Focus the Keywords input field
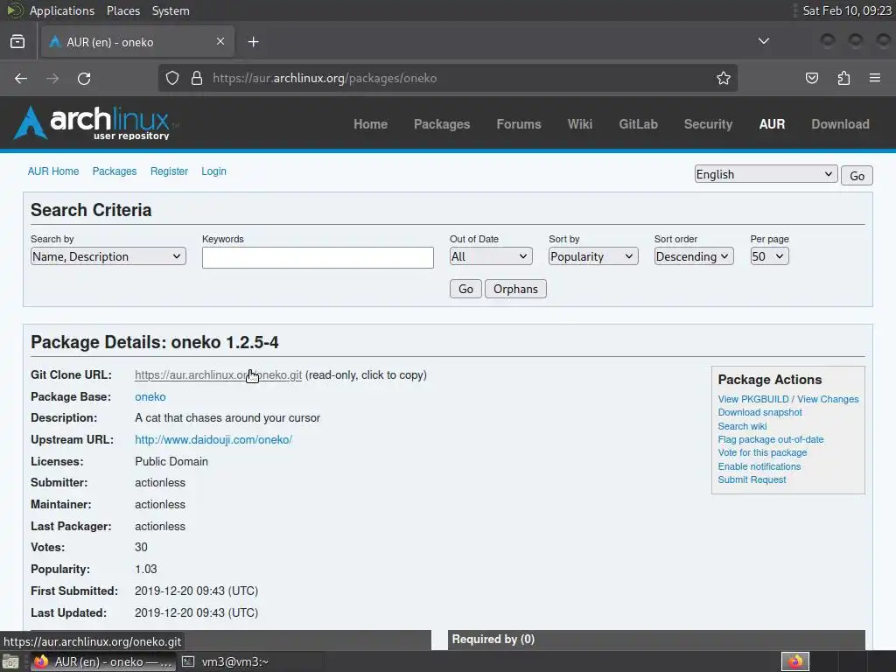896x672 pixels. click(x=318, y=257)
